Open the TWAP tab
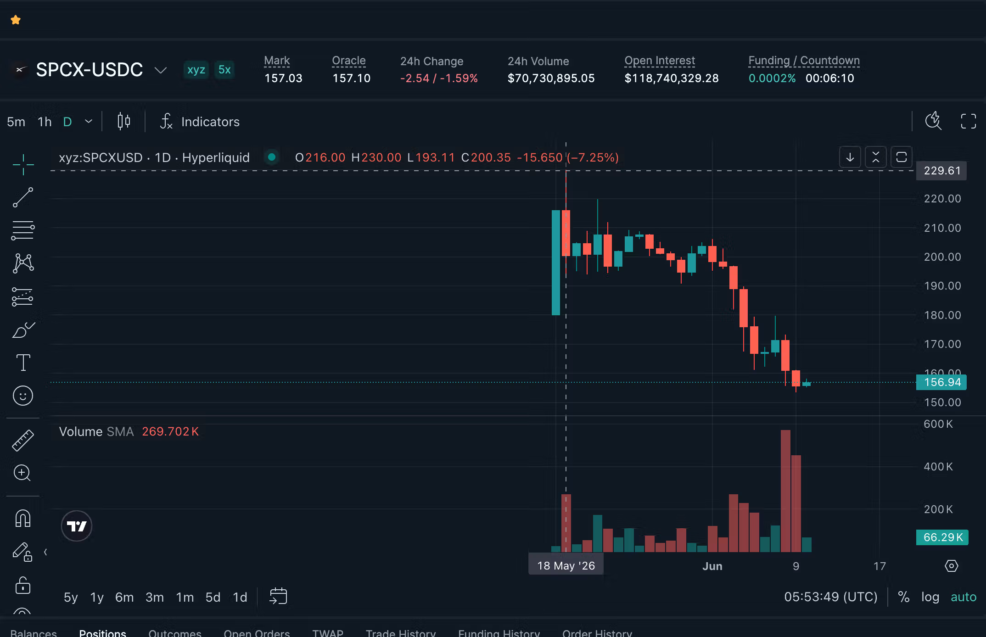Image resolution: width=986 pixels, height=637 pixels. 328,633
